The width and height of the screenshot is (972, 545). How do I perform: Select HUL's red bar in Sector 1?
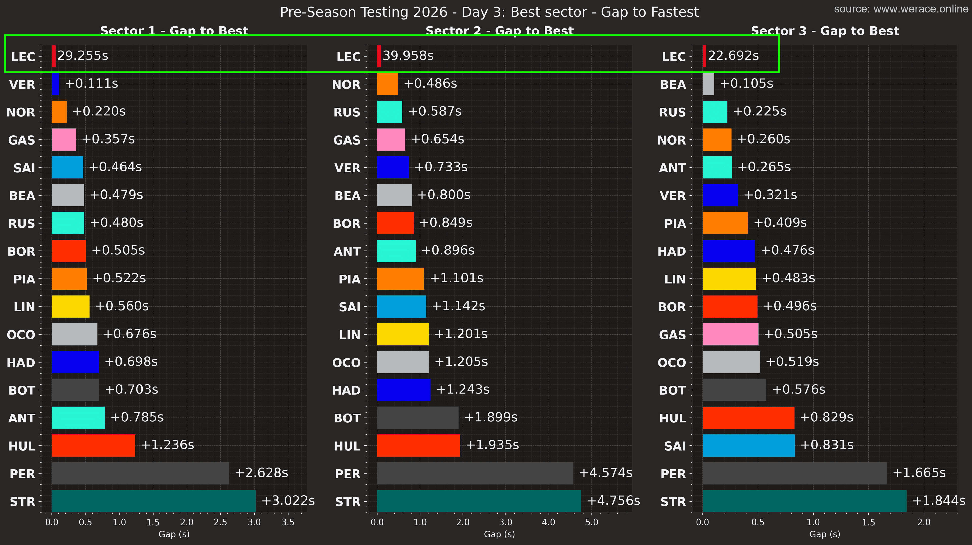pyautogui.click(x=94, y=446)
